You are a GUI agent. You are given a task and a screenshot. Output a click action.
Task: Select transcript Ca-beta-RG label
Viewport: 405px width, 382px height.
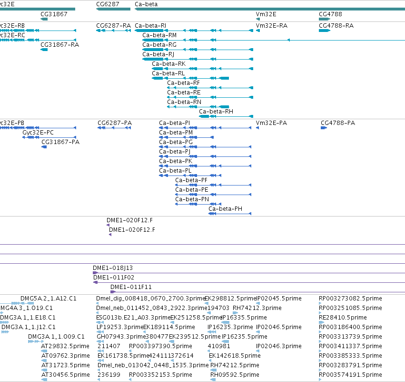coord(159,45)
